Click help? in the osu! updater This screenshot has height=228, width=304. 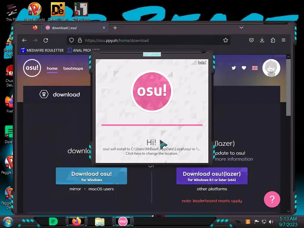tap(202, 62)
